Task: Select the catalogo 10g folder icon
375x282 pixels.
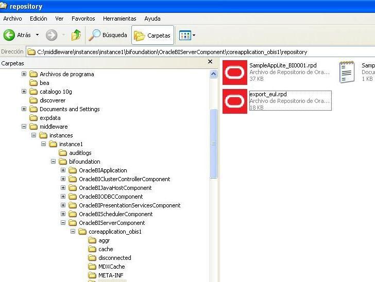Action: coord(33,92)
